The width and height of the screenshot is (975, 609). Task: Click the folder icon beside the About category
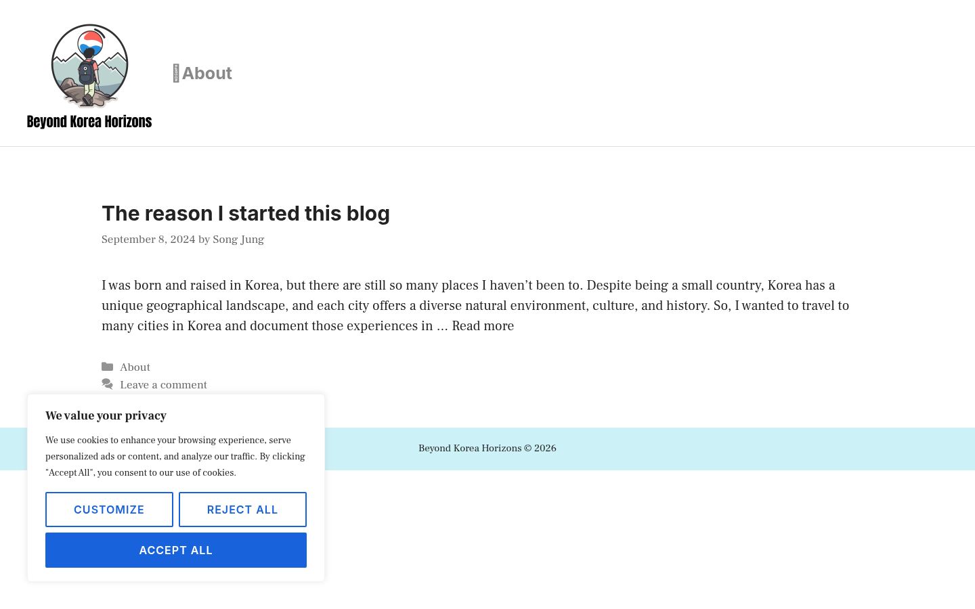(107, 367)
